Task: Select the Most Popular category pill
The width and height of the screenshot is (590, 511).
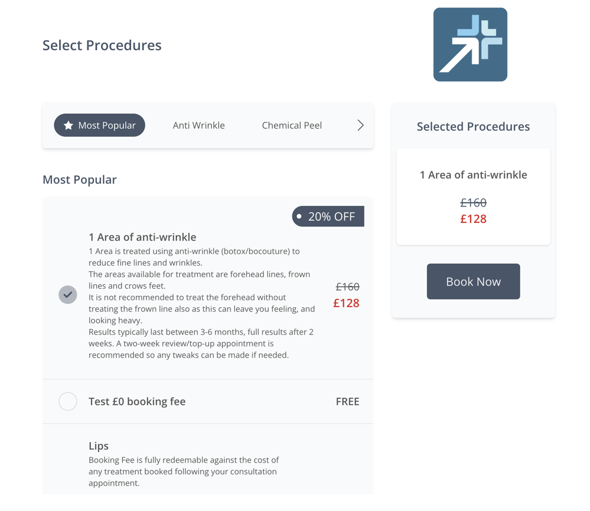Action: click(100, 125)
